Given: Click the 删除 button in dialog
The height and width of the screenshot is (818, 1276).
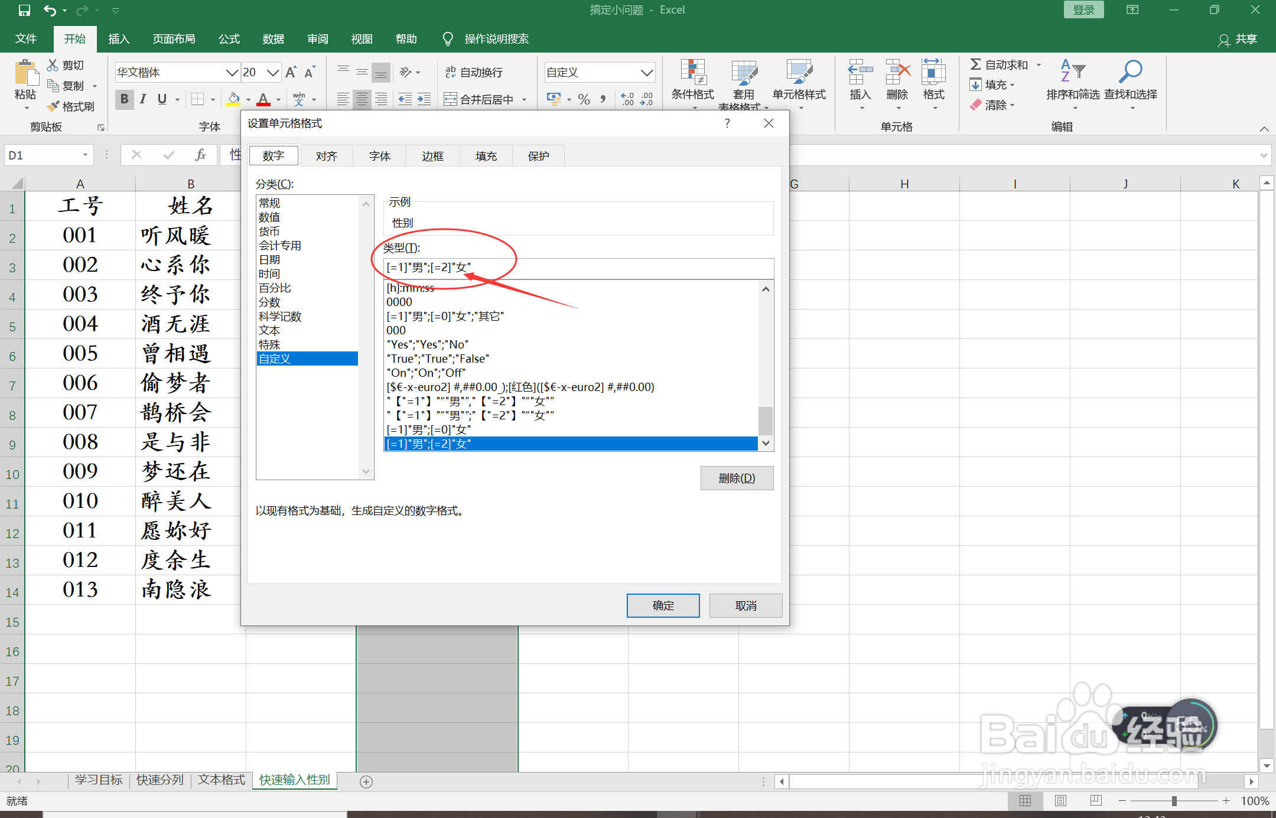Looking at the screenshot, I should (736, 478).
